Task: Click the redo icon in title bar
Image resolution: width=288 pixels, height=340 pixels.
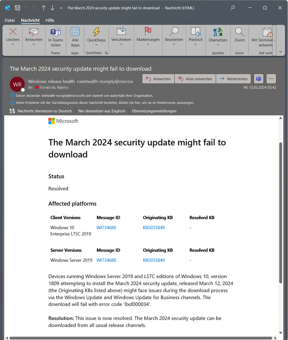Action: coord(35,8)
